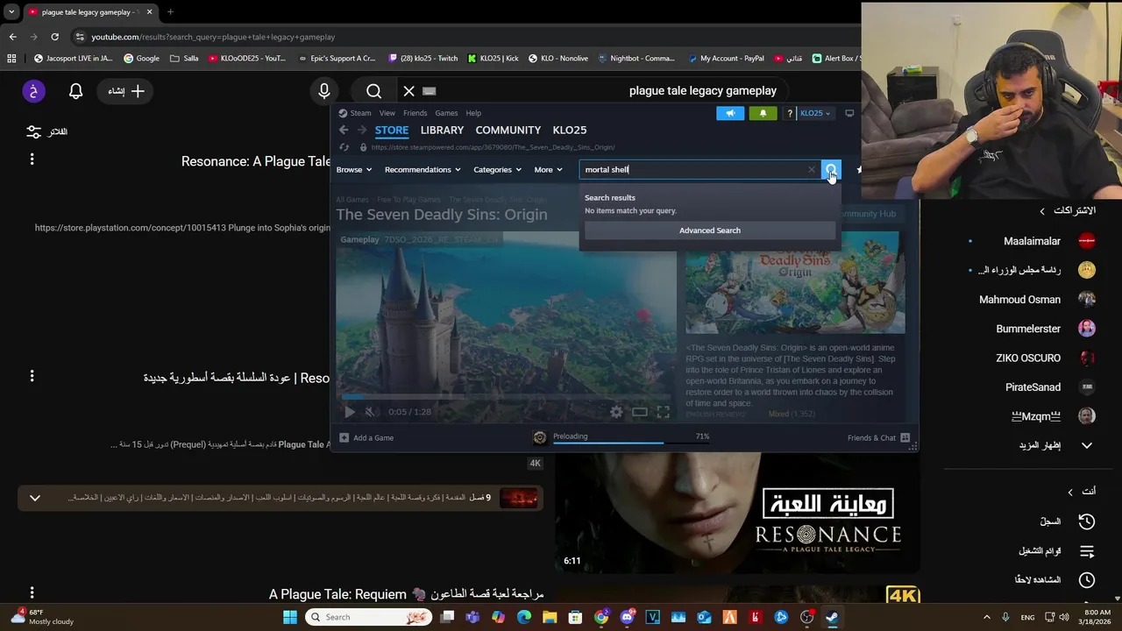This screenshot has height=631, width=1122.
Task: Click the Steam help question mark icon
Action: click(790, 113)
